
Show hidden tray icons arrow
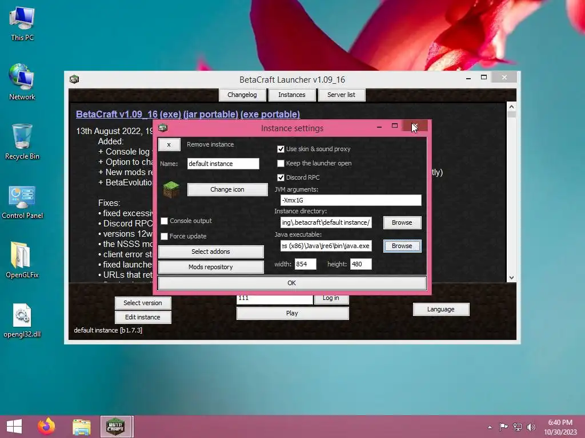tap(490, 427)
